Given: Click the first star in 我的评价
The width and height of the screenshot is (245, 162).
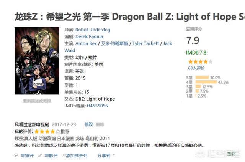Looking at the screenshot, I should click(x=37, y=131).
